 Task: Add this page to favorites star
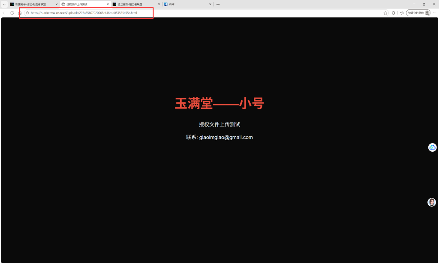click(385, 13)
